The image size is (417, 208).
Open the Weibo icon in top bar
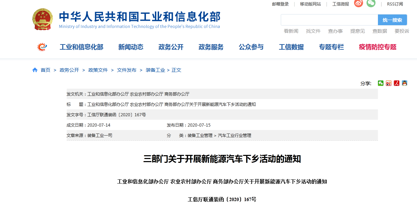[x=359, y=3]
